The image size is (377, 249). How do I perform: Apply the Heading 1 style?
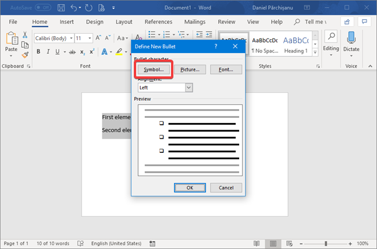pyautogui.click(x=296, y=45)
